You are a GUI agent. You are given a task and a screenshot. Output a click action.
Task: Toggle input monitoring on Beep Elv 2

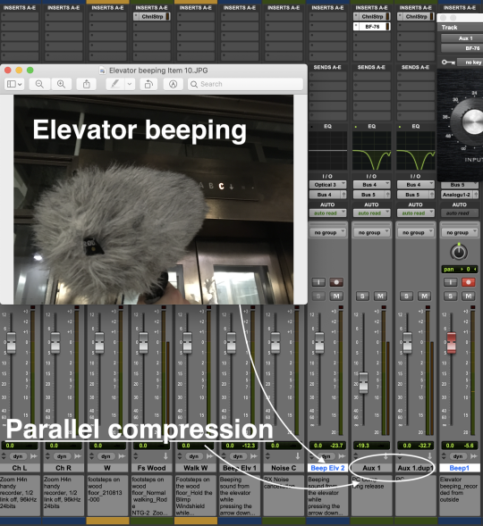(x=318, y=282)
